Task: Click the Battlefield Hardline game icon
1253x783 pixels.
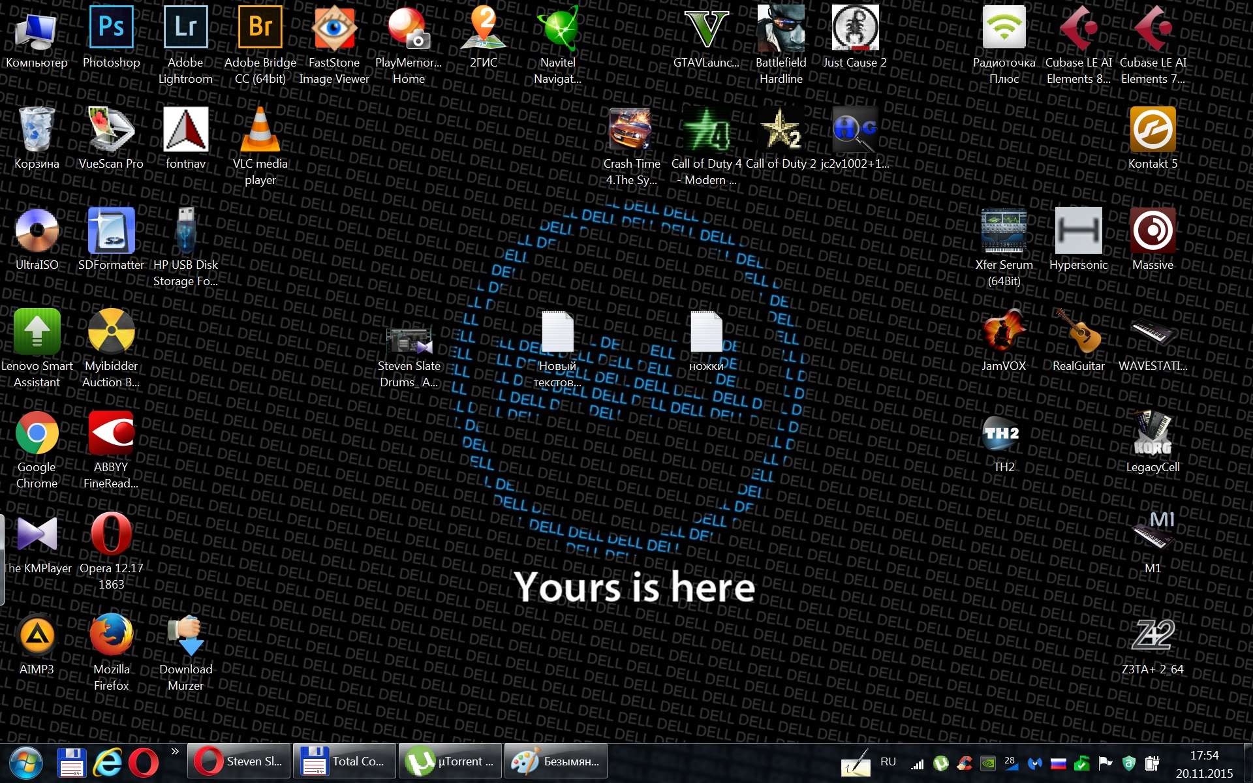Action: [781, 29]
